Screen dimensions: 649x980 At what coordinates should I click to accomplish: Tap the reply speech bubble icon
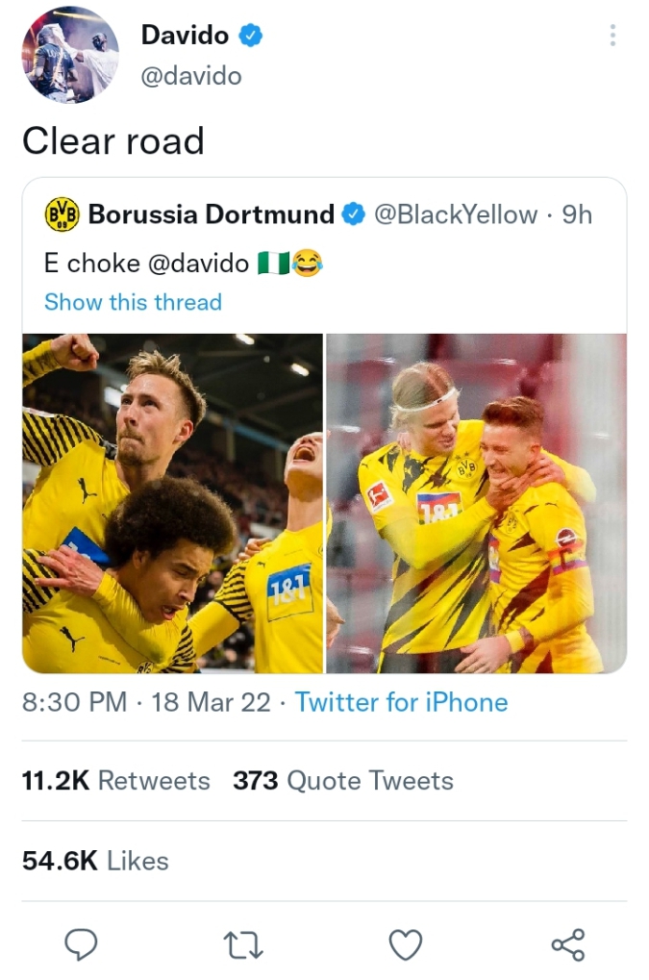(81, 945)
